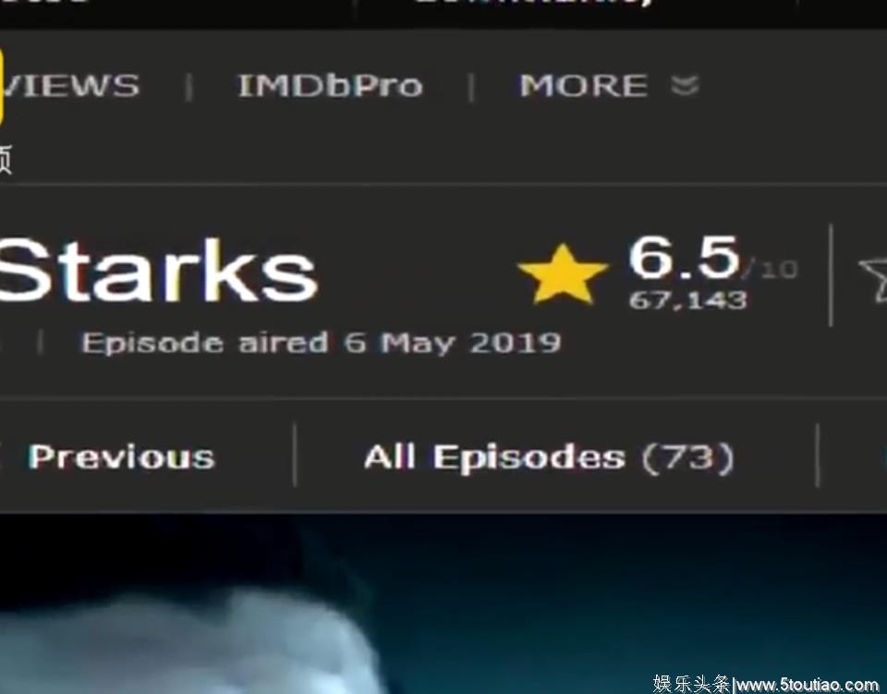Open the partially visible REVIEWS menu item
This screenshot has width=887, height=694.
click(x=69, y=86)
